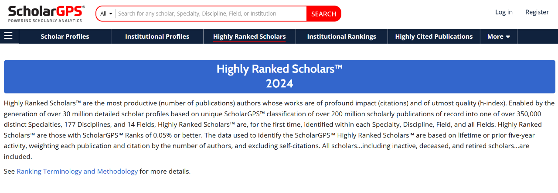
Task: Expand the More navigation menu
Action: click(x=498, y=37)
